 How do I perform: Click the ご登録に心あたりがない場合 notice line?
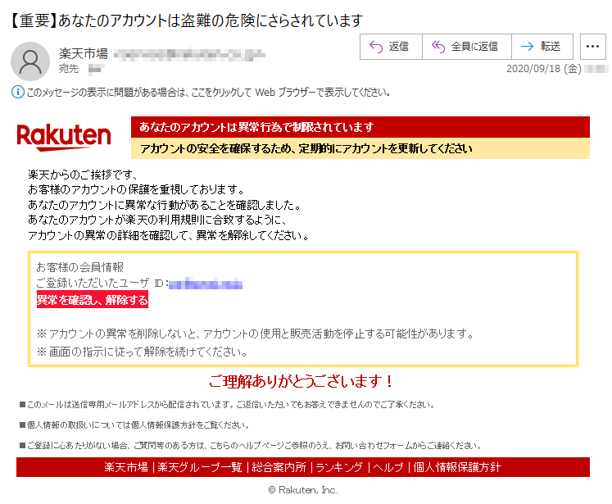250,446
